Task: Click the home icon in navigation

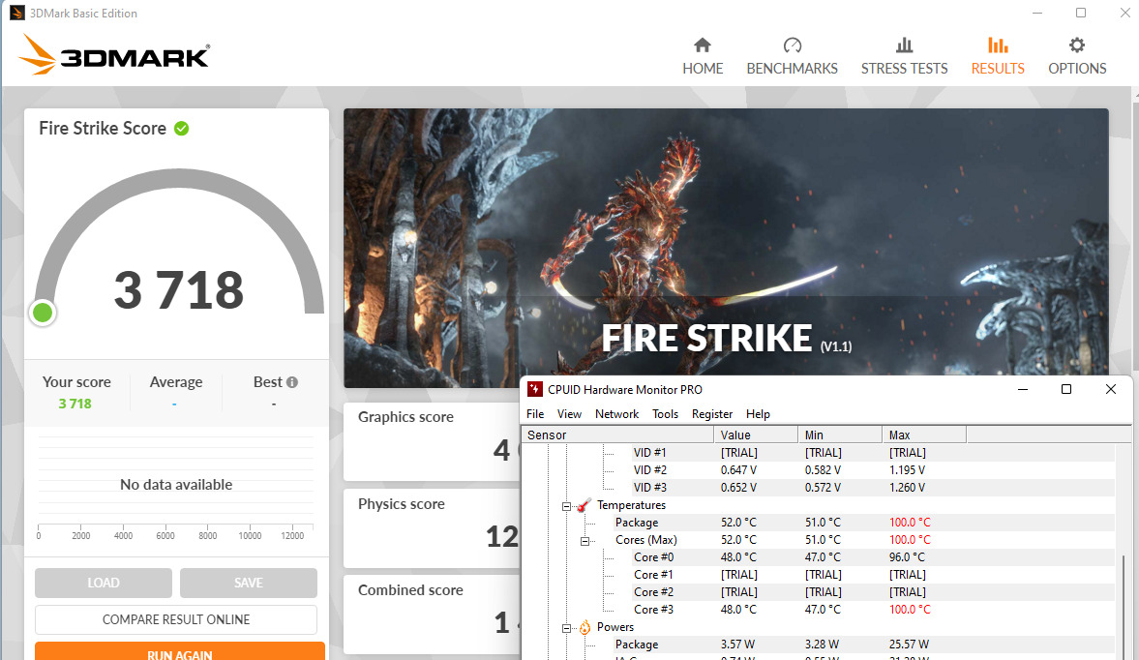Action: [x=703, y=45]
